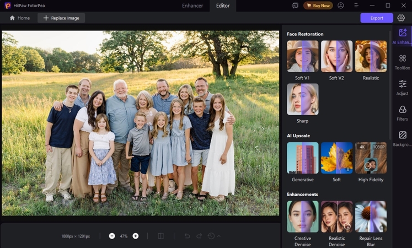Image resolution: width=412 pixels, height=248 pixels.
Task: Open the hamburger menu in title bar
Action: (356, 6)
